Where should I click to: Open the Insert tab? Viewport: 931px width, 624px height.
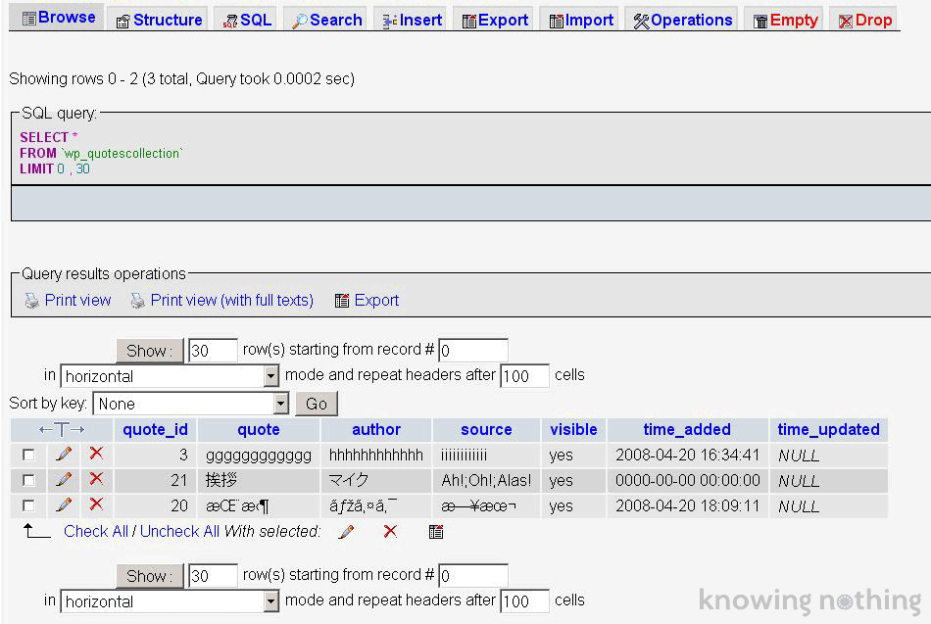(412, 21)
